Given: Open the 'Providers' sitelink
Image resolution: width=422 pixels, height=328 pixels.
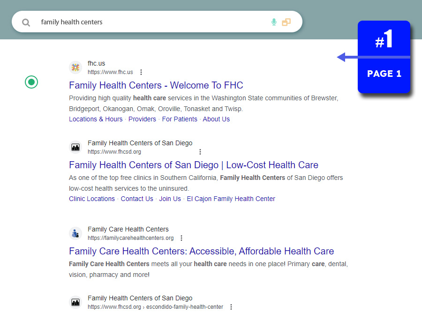Looking at the screenshot, I should pos(142,119).
